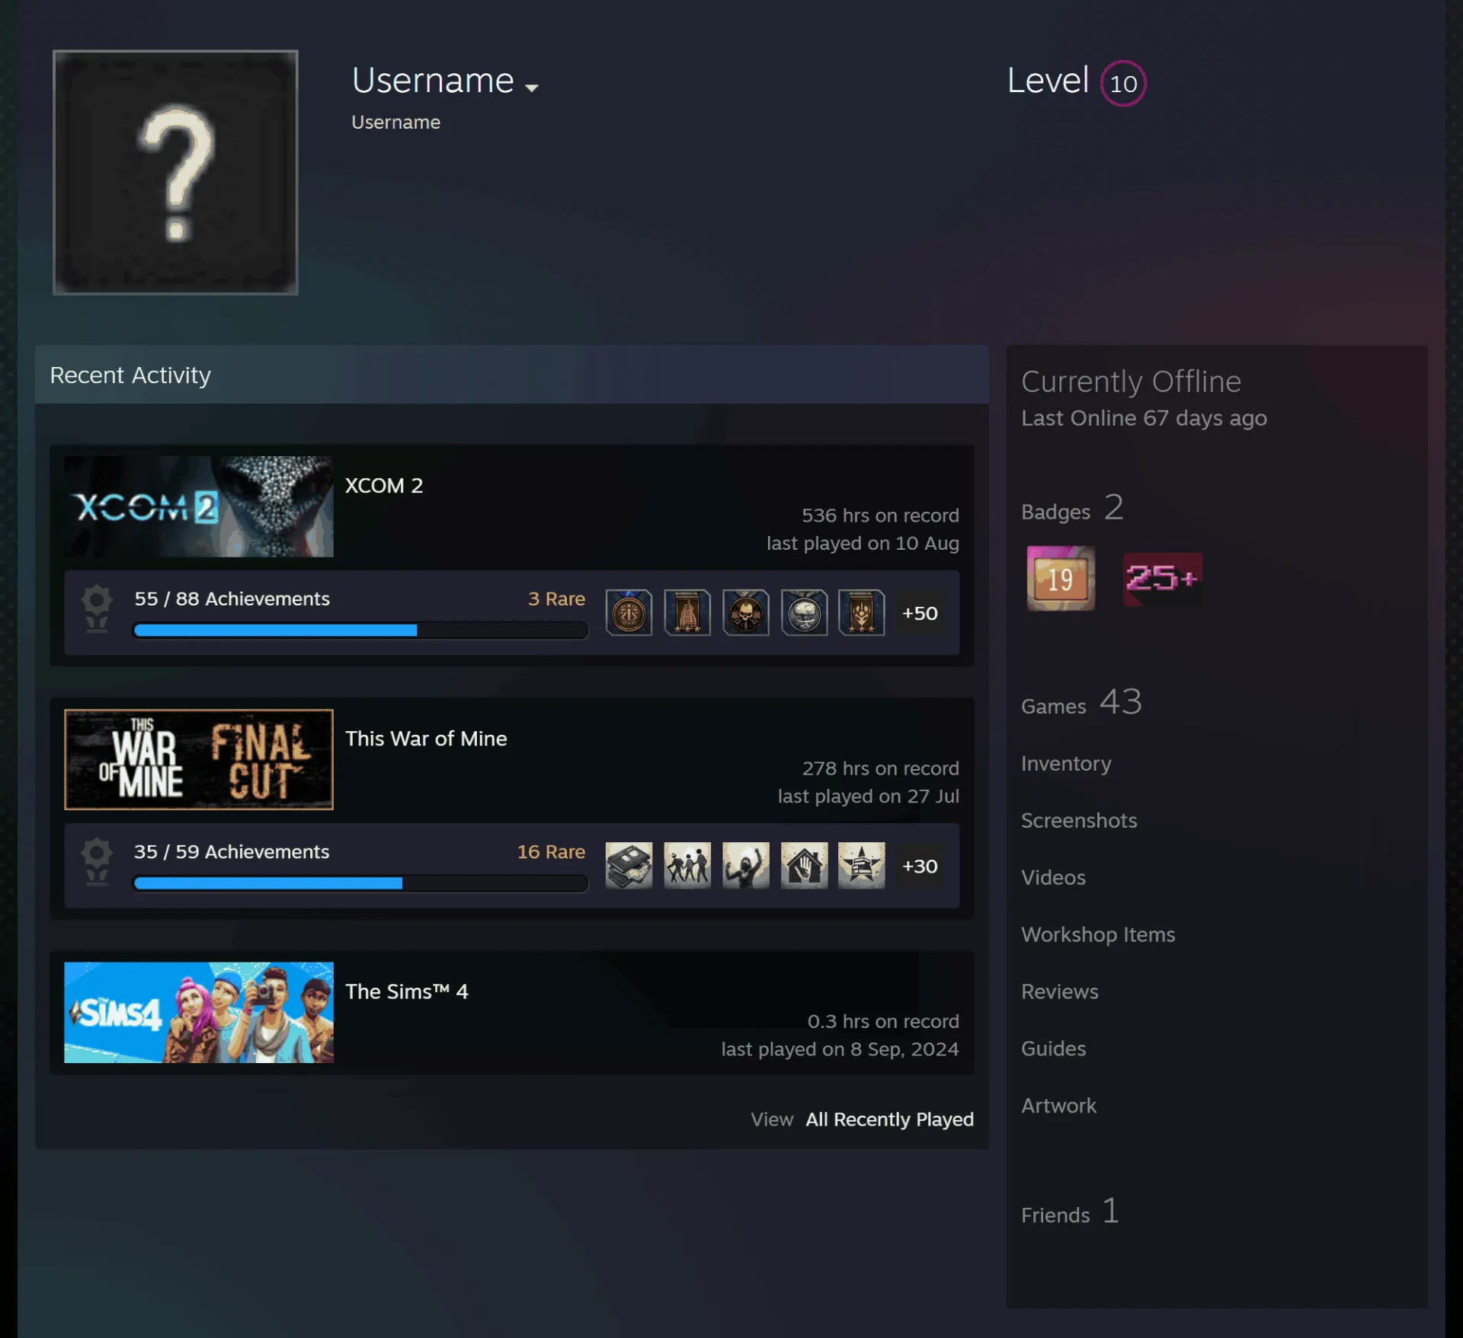The height and width of the screenshot is (1338, 1463).
Task: Open the XCOM 2 game banner
Action: [199, 506]
